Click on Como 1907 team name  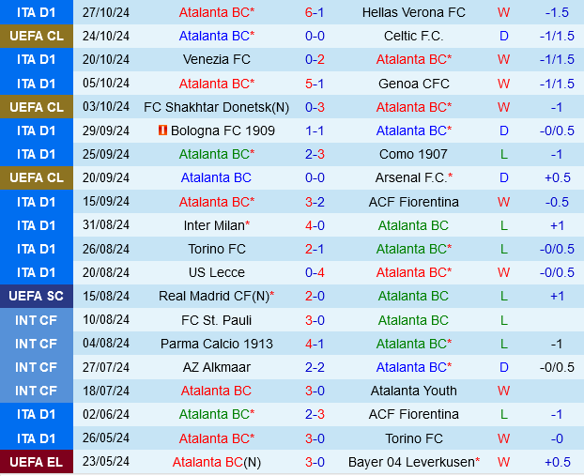click(413, 154)
